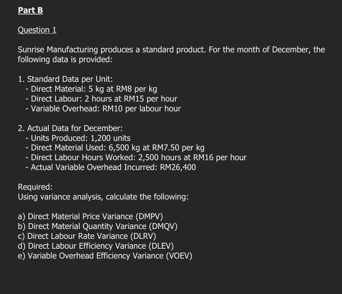The height and width of the screenshot is (294, 342).
Task: Click the 'following data is provided' line
Action: [x=65, y=59]
